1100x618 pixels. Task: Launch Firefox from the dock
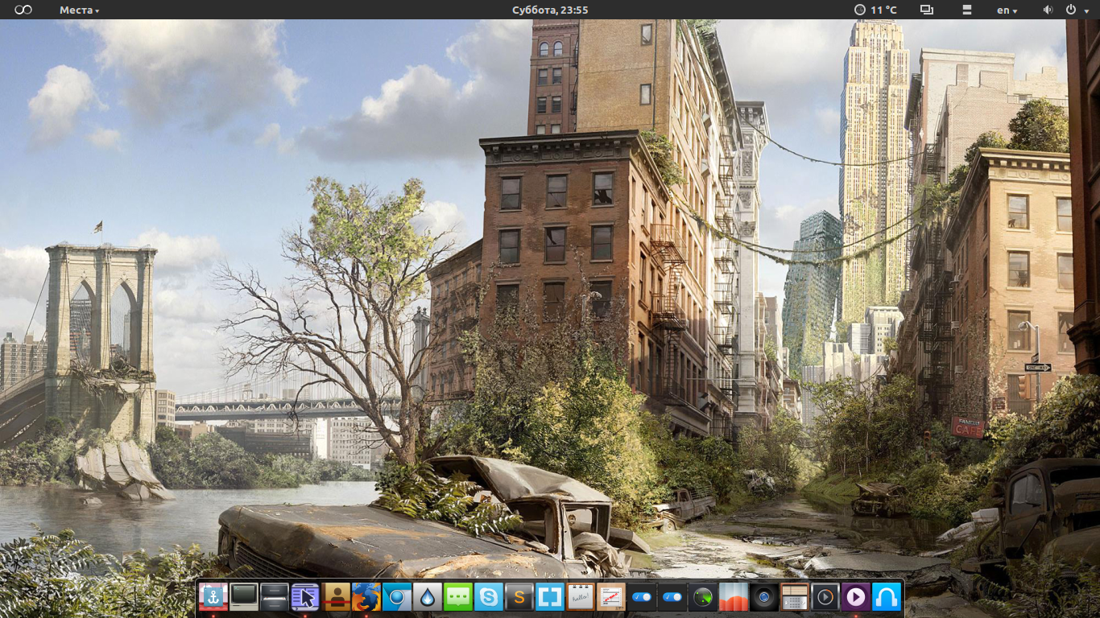pyautogui.click(x=366, y=597)
